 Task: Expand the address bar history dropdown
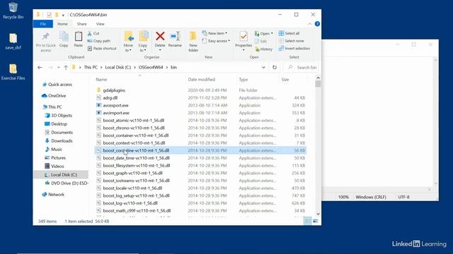tap(263, 68)
